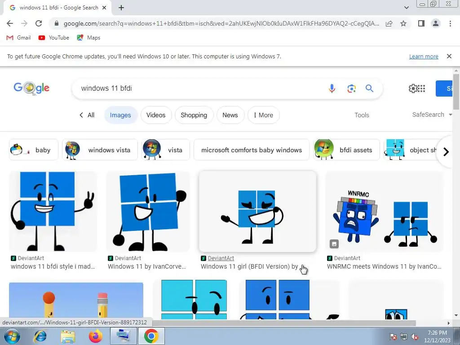Click the horizontal scrollbar right arrow
This screenshot has height=345, width=460.
coord(448,323)
